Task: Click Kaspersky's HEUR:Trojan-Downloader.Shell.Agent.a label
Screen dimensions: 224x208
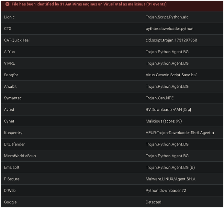Action: [180, 133]
